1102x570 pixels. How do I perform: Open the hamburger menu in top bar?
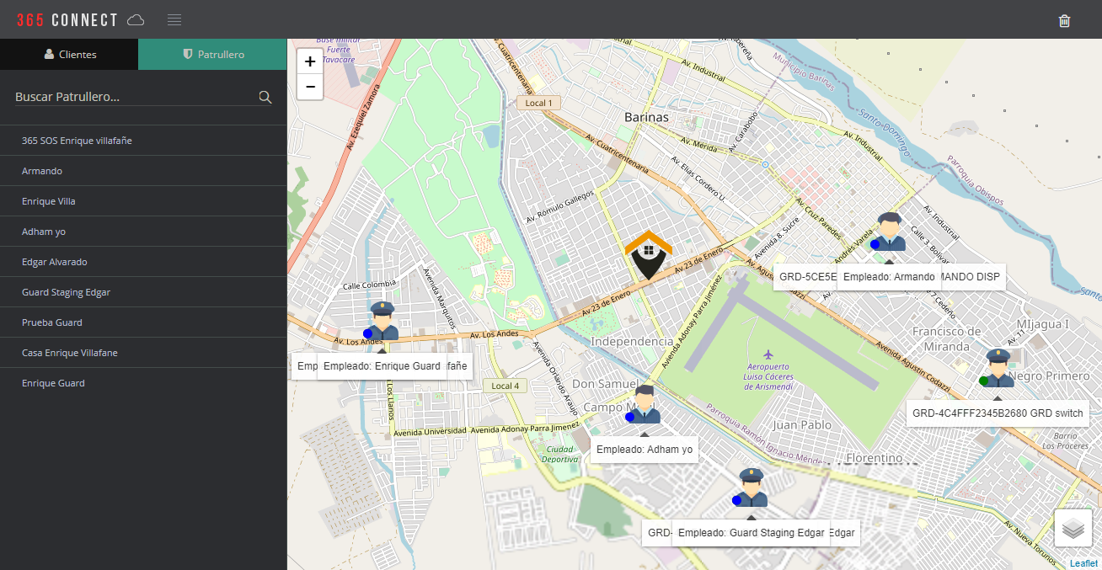(174, 20)
